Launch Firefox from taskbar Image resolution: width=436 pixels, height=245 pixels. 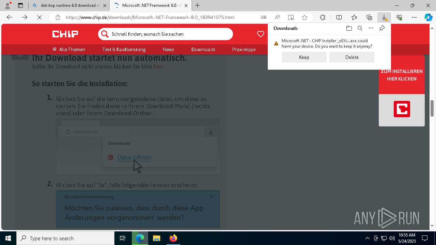(x=173, y=238)
